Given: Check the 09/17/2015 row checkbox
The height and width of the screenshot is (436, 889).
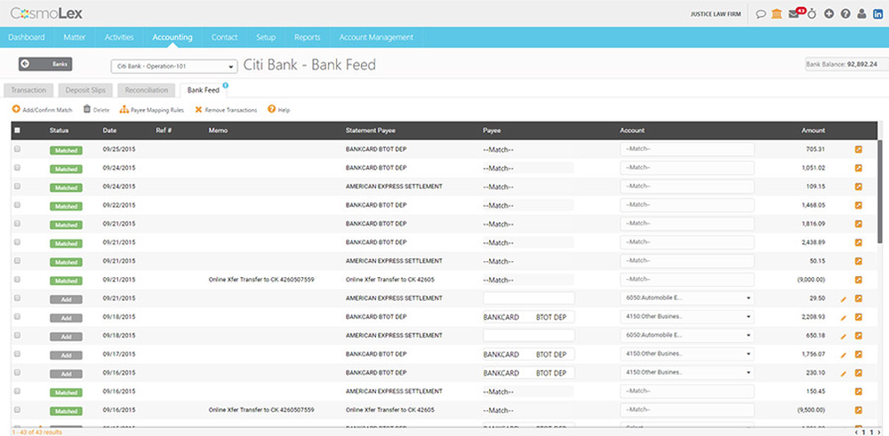Looking at the screenshot, I should click(x=17, y=354).
